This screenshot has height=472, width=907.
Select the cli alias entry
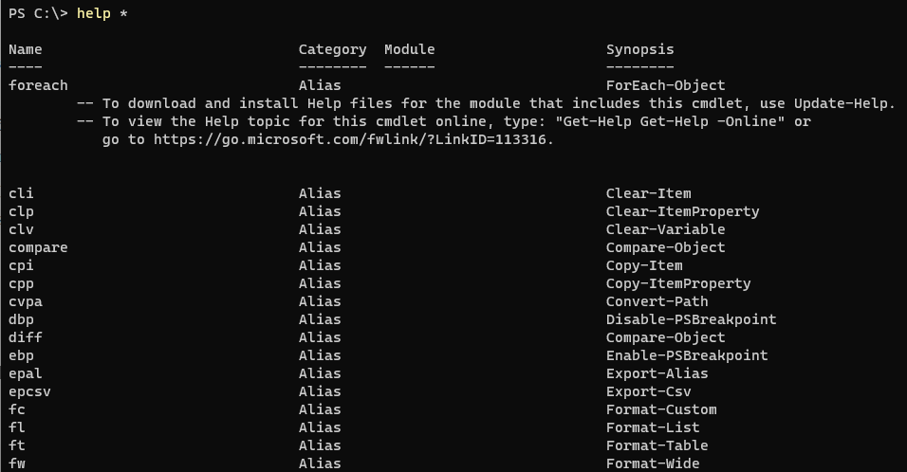pyautogui.click(x=21, y=193)
